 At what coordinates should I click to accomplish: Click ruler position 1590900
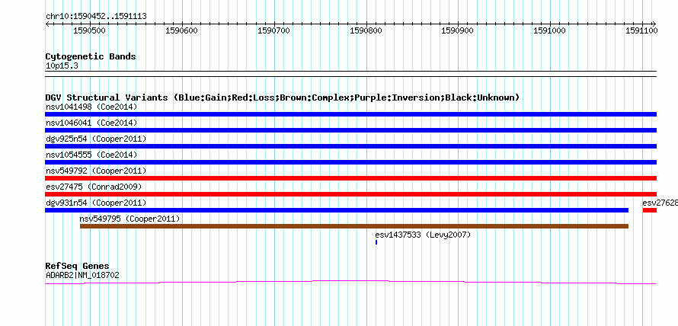(458, 30)
